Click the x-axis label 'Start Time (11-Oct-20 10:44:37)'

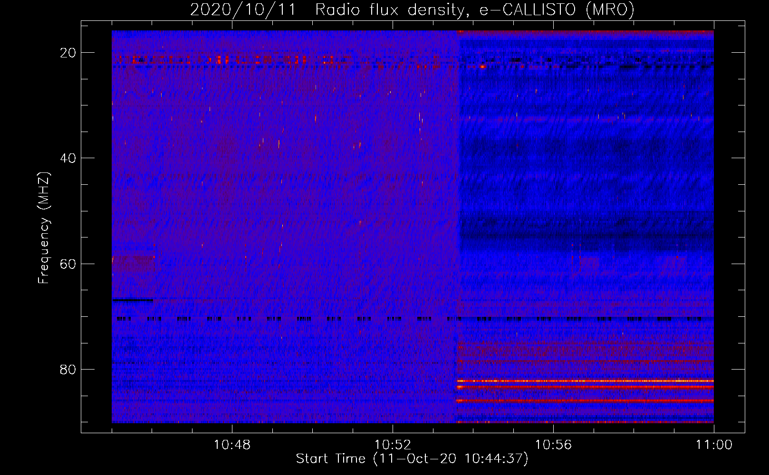(x=412, y=459)
